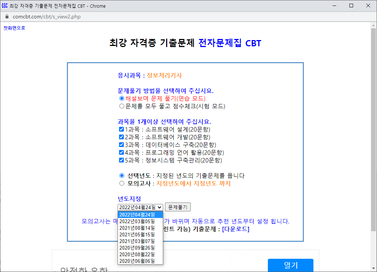Pick 2021년08월14일 in the year list
Image resolution: width=377 pixels, height=272 pixels.
tap(137, 228)
